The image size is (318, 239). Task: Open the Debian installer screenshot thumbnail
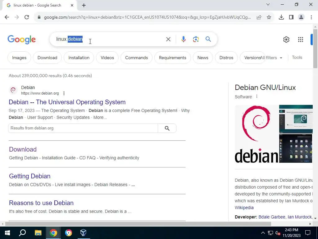coord(296,119)
